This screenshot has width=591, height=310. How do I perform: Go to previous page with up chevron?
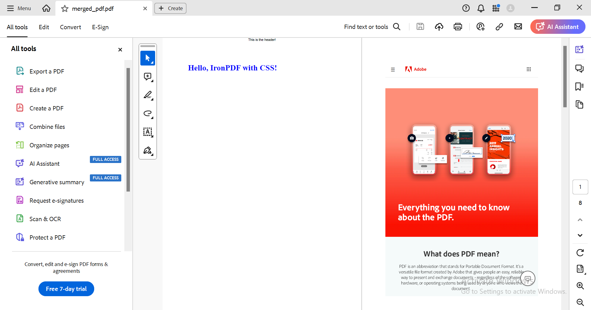580,220
